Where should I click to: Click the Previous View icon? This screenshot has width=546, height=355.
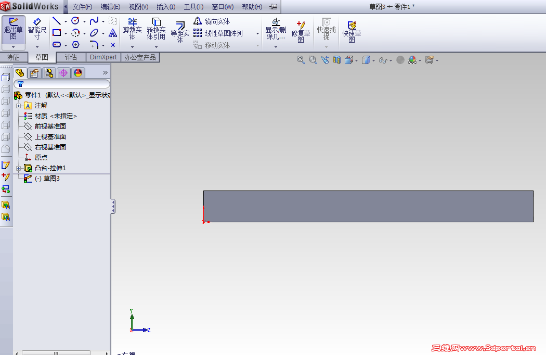pos(324,60)
